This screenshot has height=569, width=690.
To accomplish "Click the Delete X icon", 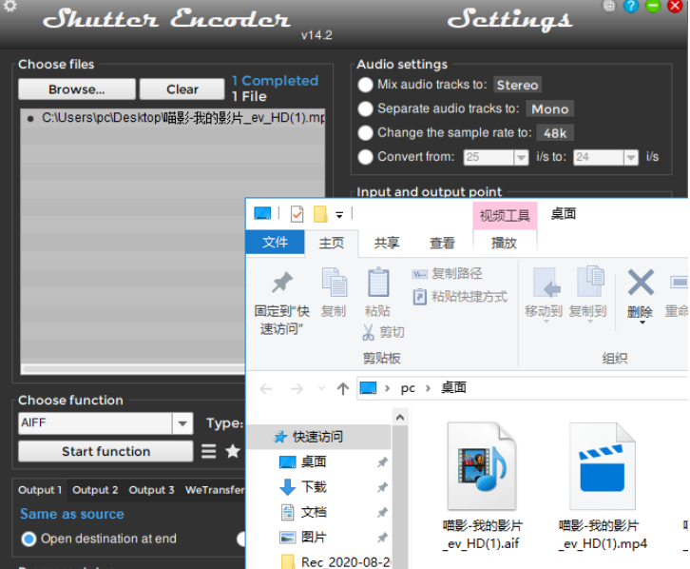I will [x=641, y=283].
